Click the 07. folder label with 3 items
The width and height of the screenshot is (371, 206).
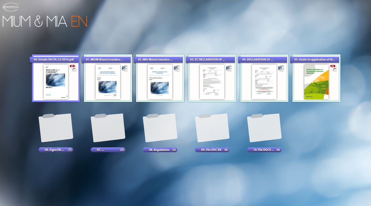click(x=108, y=150)
